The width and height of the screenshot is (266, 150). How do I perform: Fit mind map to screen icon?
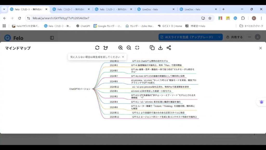137,48
